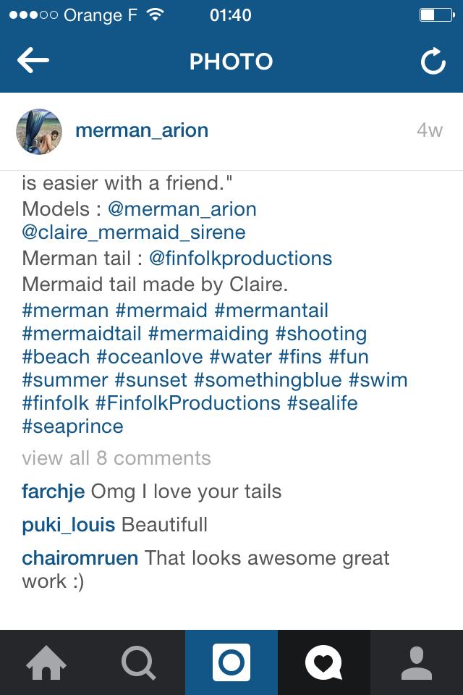
Task: Open the Home feed tab
Action: point(46,662)
